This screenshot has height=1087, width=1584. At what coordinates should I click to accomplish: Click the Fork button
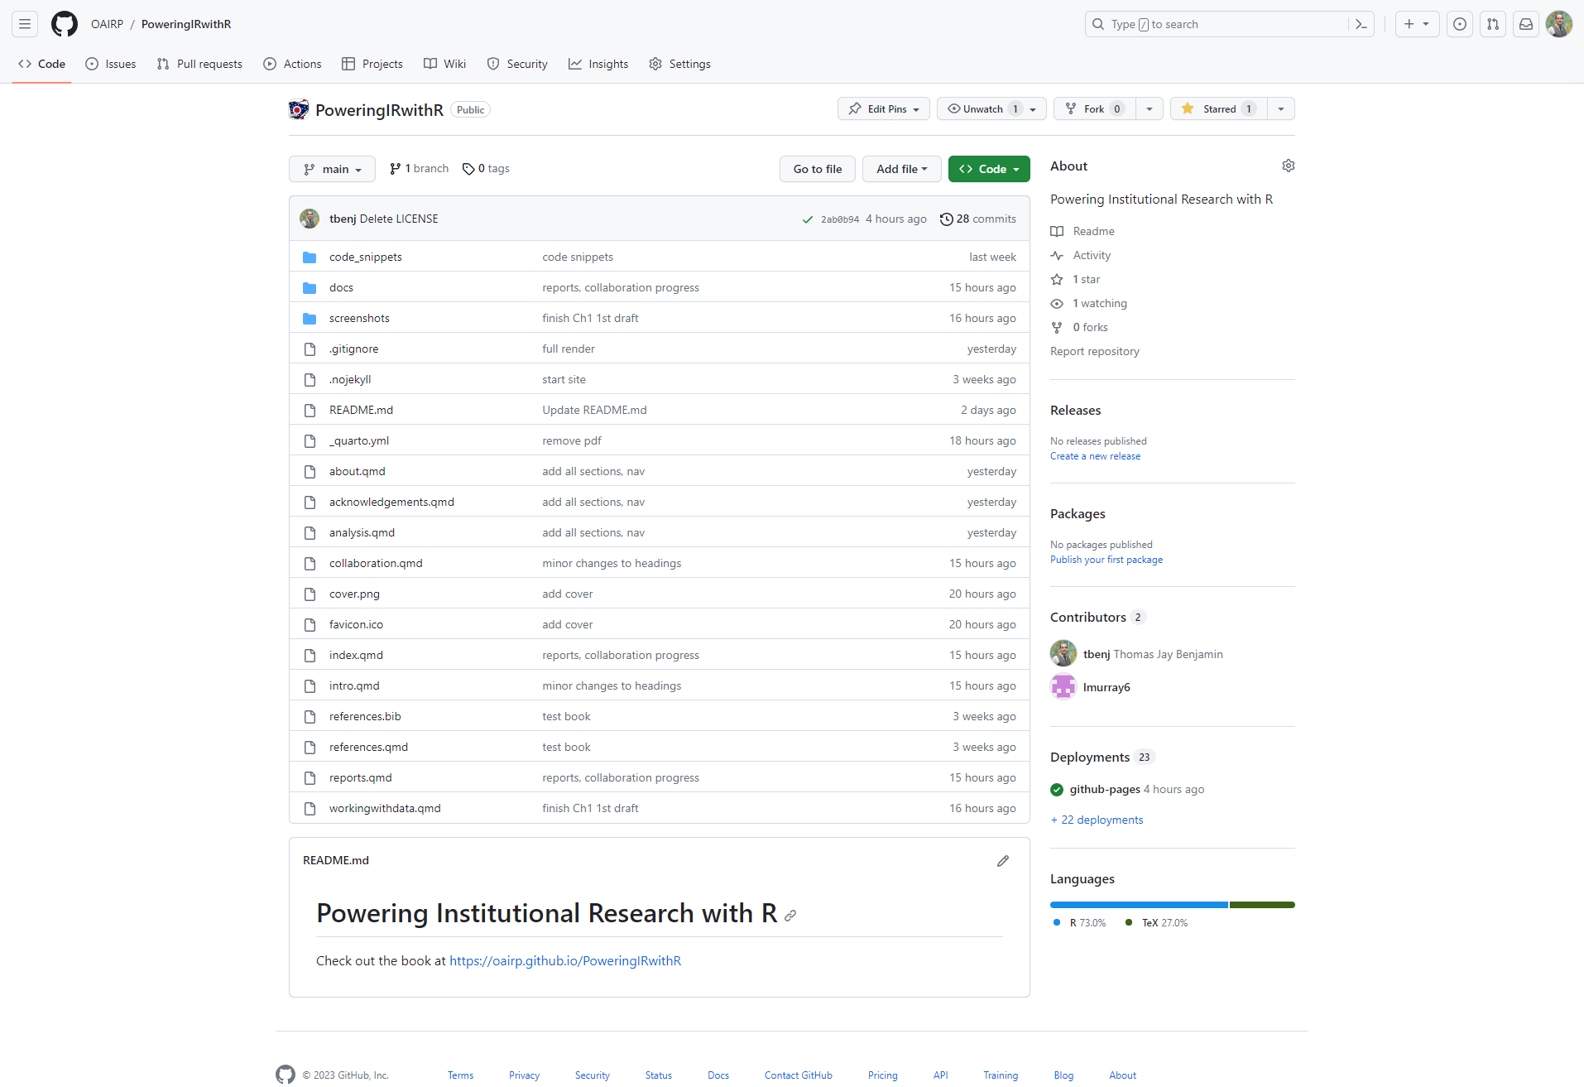[1095, 108]
